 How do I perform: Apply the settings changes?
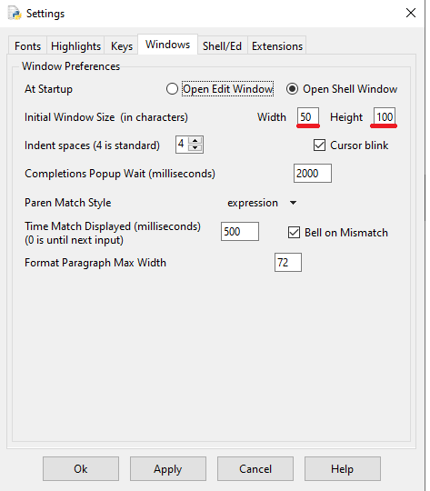(x=168, y=469)
